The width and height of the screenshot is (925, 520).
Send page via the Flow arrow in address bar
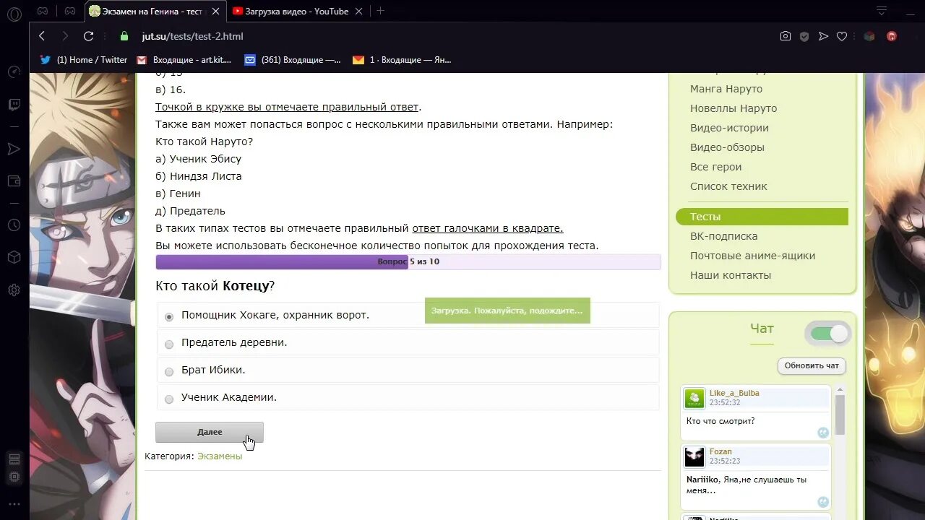click(823, 36)
